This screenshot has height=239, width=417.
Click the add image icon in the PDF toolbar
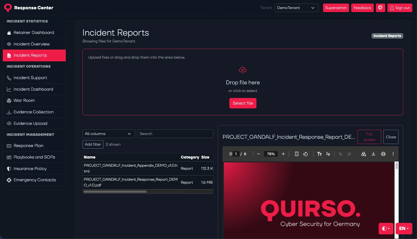click(x=364, y=154)
